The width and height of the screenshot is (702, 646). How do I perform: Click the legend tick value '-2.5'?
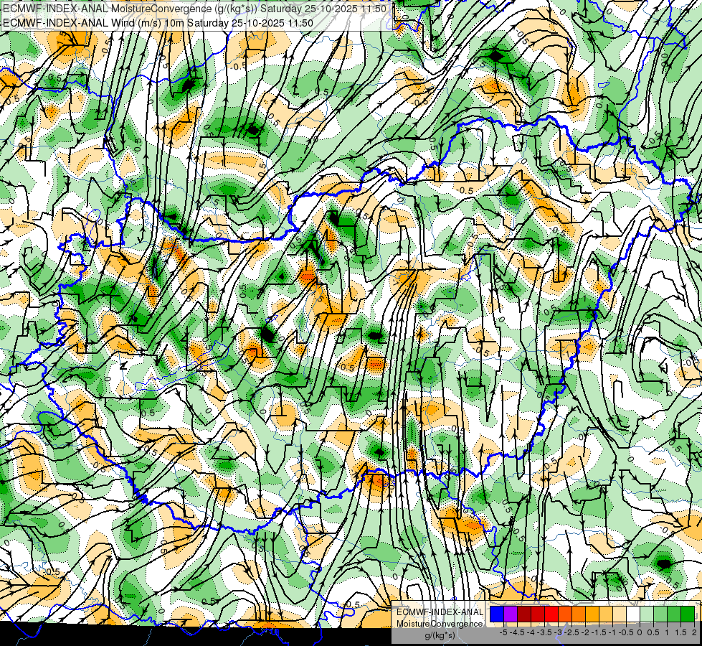pos(571,632)
